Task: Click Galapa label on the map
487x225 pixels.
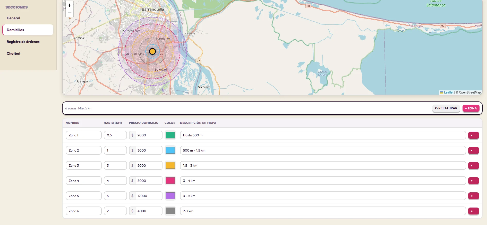Action: coord(82,81)
